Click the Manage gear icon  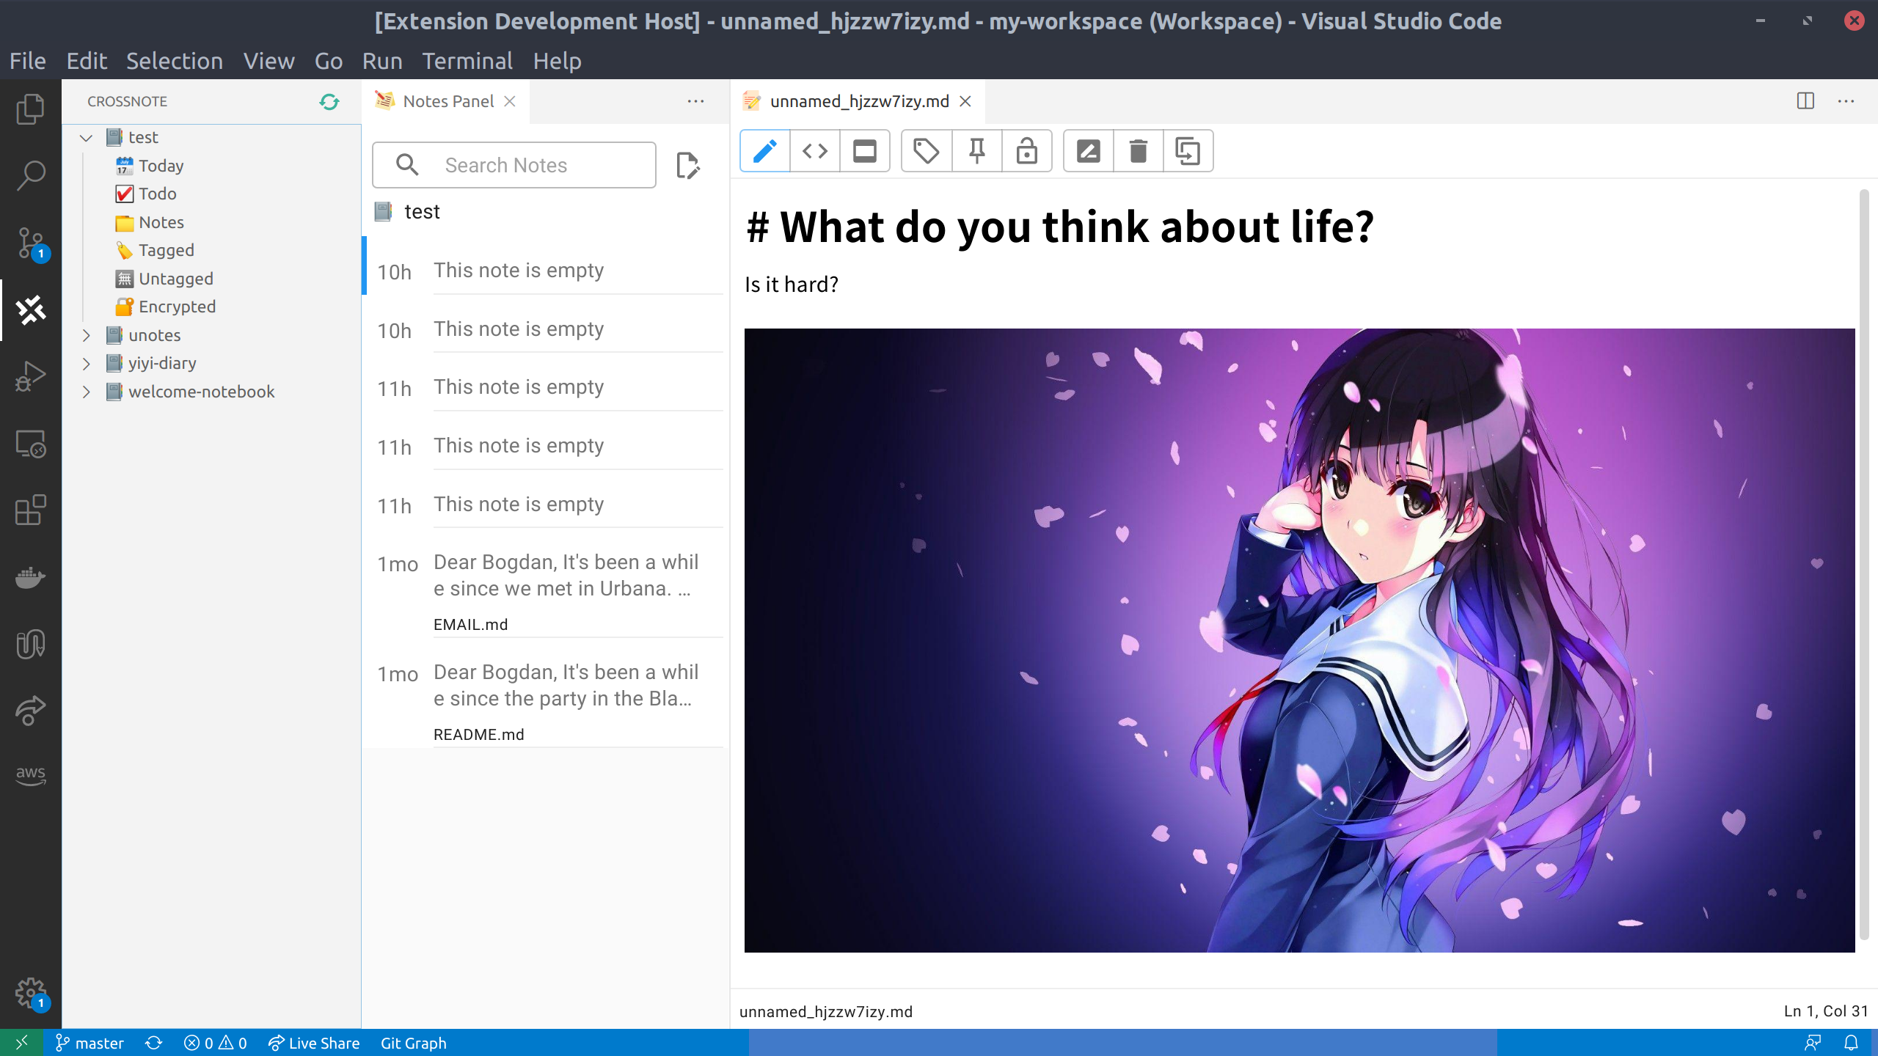click(x=30, y=994)
